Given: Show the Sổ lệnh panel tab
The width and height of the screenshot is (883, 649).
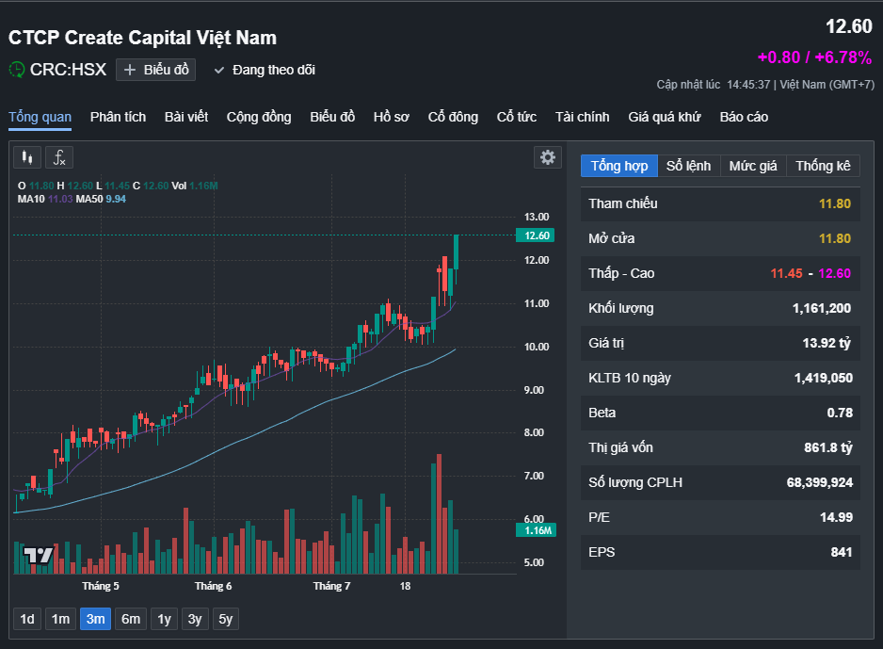Looking at the screenshot, I should [688, 166].
